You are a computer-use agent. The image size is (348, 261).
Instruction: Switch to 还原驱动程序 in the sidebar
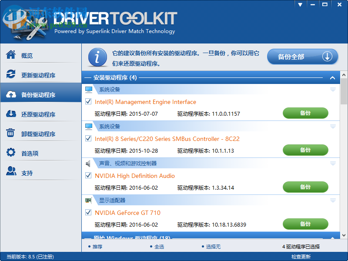(x=39, y=114)
